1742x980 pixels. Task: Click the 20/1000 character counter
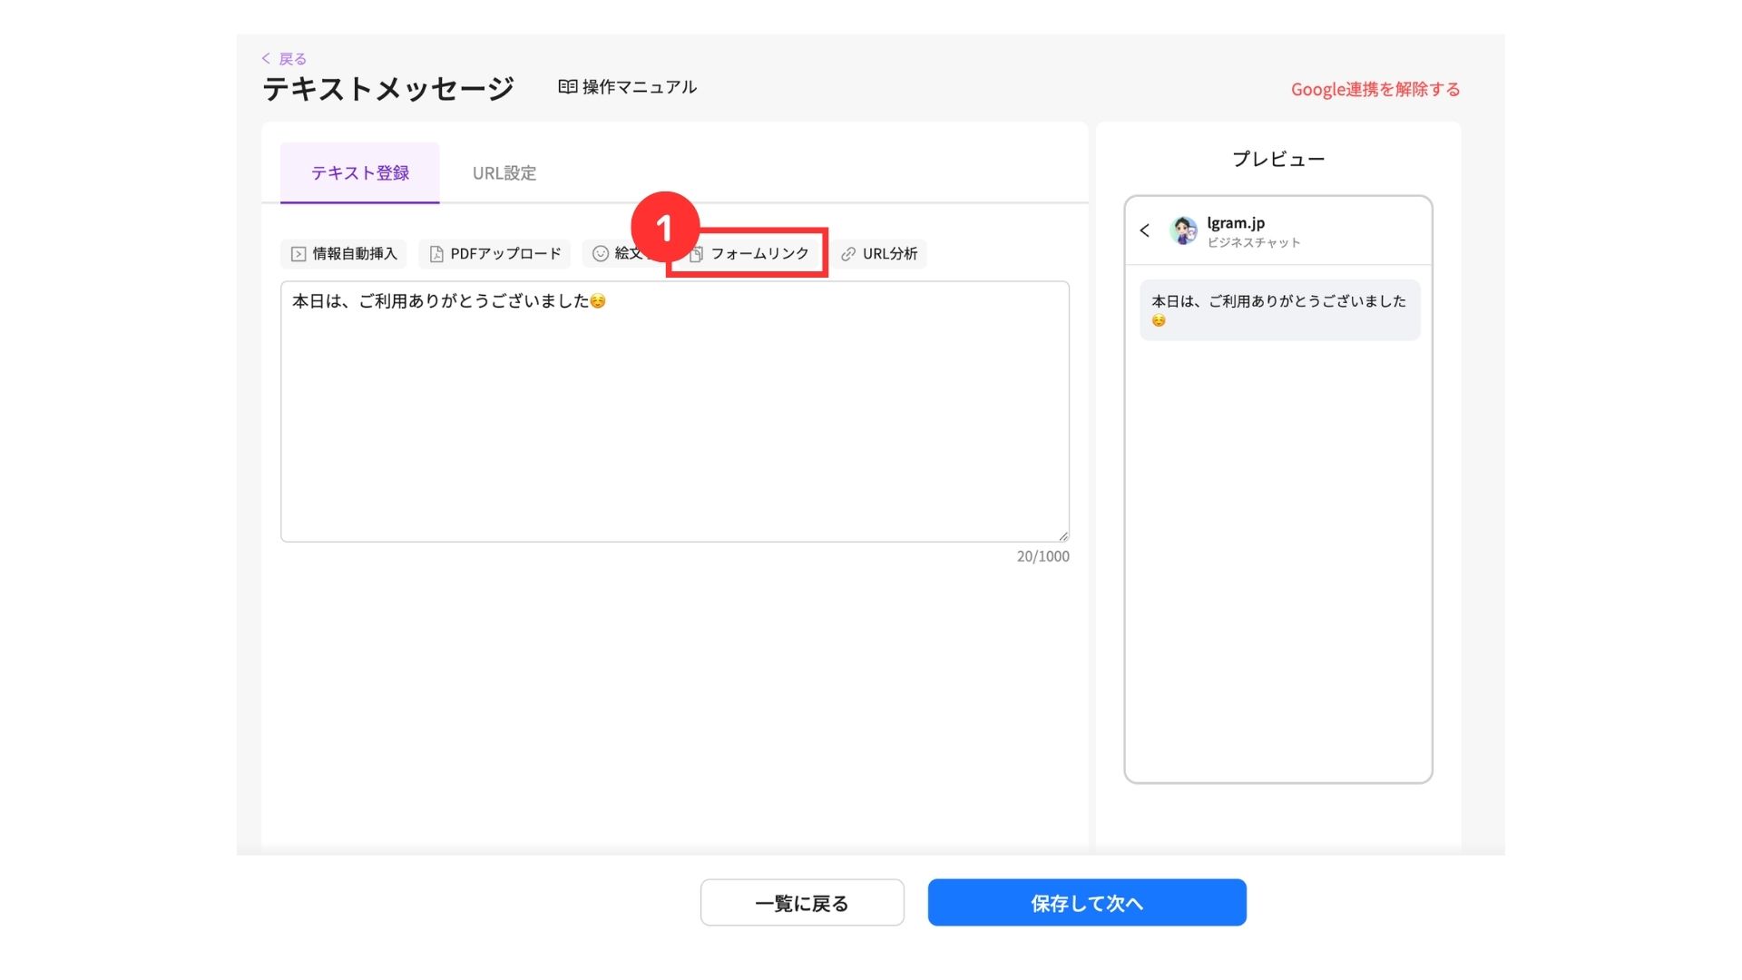point(1042,556)
